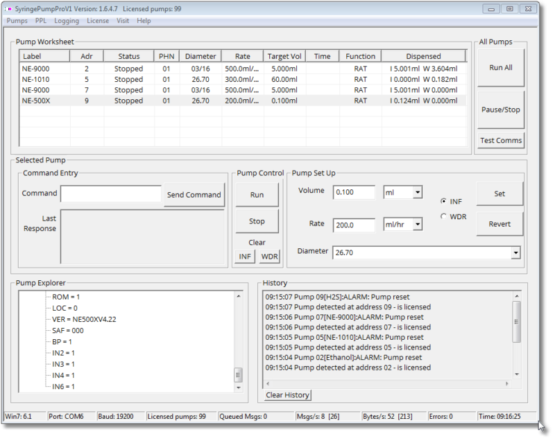This screenshot has height=439, width=555.
Task: Open the Volume units dropdown
Action: (418, 191)
